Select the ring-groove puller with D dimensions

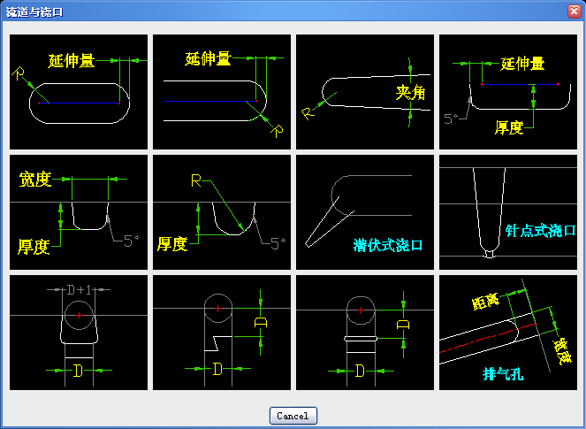pos(365,333)
